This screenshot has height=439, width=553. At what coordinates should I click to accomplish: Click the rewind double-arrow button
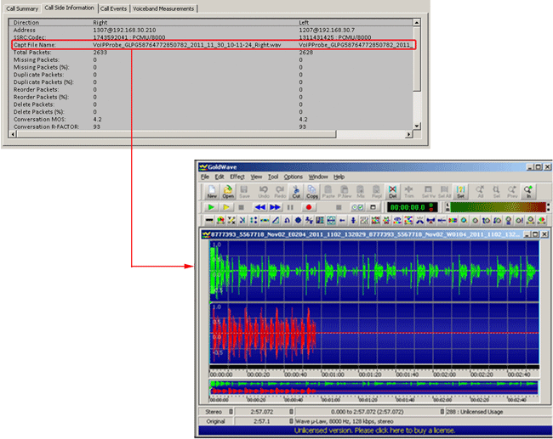(260, 207)
